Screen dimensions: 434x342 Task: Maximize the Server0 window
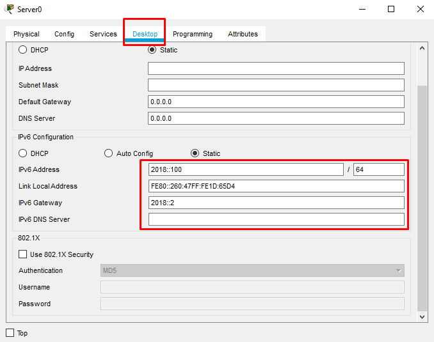coord(391,9)
